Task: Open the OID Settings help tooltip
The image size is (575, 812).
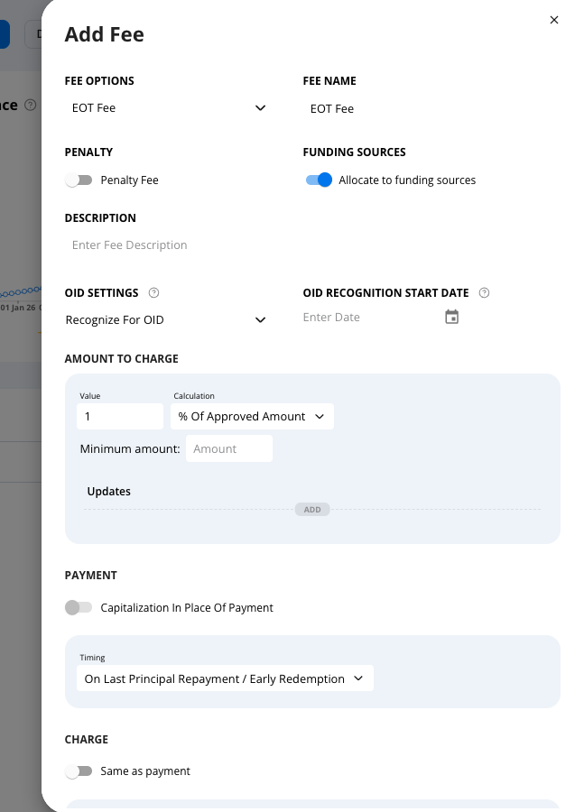Action: (x=153, y=292)
